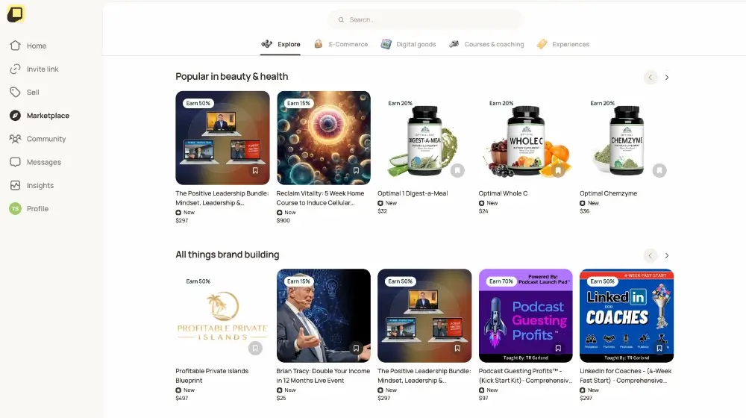View Insights analytics page
Screen dimensions: 746x418
pyautogui.click(x=31, y=185)
